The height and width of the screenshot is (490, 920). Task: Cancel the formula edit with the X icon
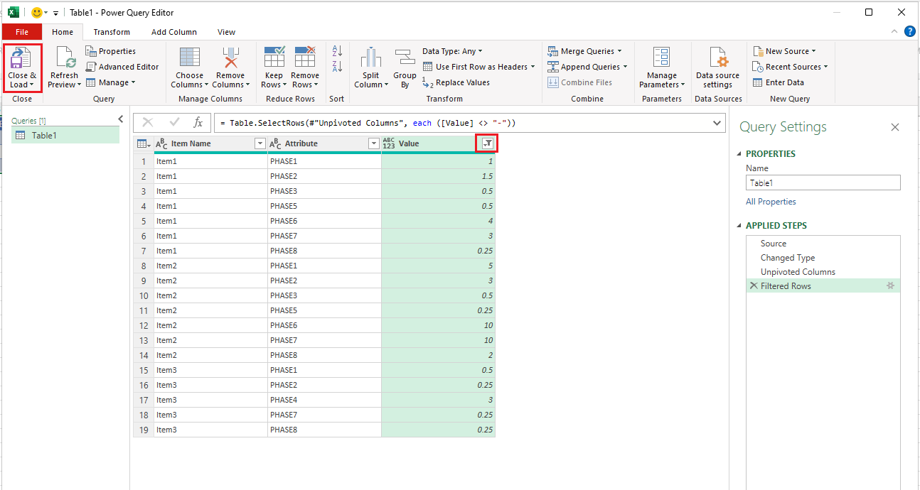pyautogui.click(x=148, y=123)
